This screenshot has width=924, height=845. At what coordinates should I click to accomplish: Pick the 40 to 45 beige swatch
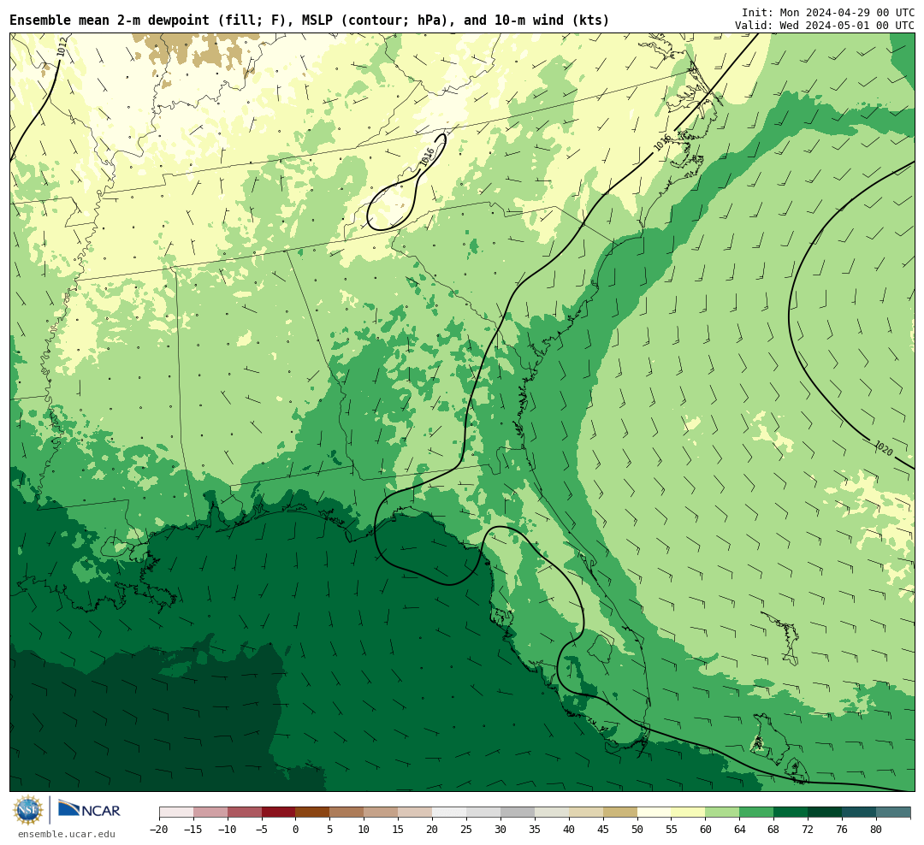[x=586, y=812]
